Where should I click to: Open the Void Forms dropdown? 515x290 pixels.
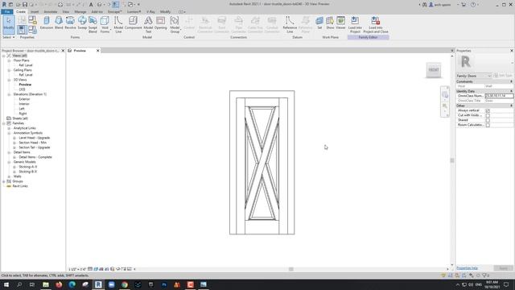(x=105, y=24)
